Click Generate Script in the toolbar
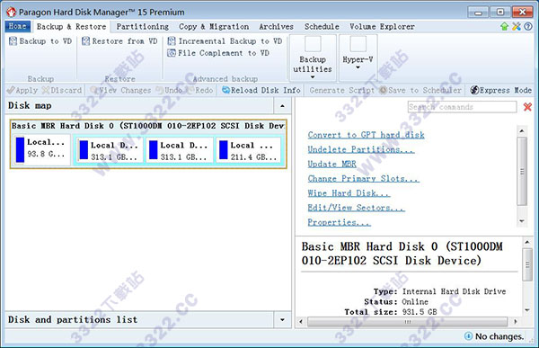 (x=341, y=90)
